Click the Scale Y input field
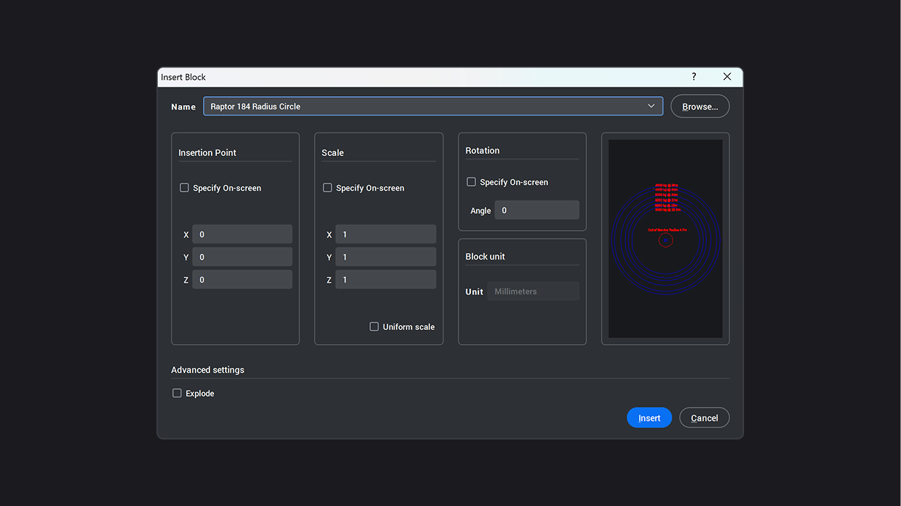 tap(386, 257)
